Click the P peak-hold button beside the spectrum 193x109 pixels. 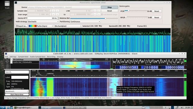tap(185, 71)
